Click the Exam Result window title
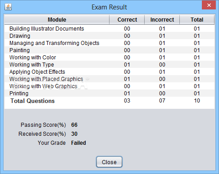Screen dimensions: 219x174 click(x=109, y=7)
